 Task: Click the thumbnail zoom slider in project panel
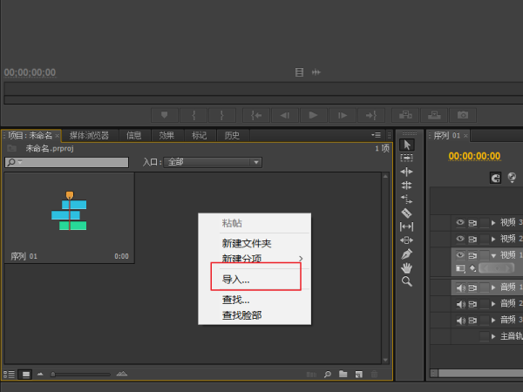pos(54,374)
